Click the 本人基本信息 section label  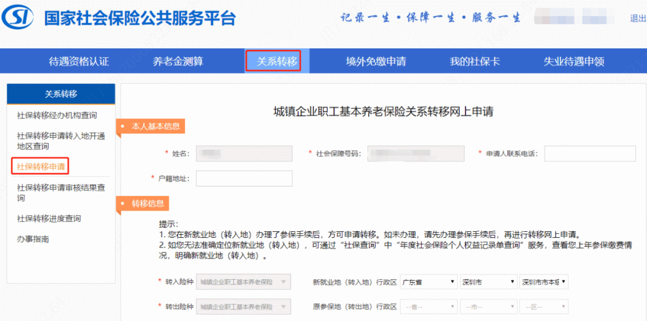(150, 126)
